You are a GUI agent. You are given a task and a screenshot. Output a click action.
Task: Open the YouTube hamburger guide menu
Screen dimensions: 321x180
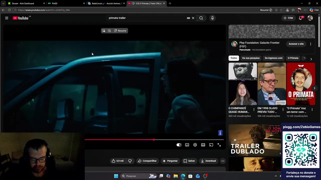(x=7, y=18)
